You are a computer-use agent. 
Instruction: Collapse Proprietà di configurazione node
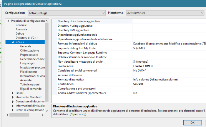(x=9, y=21)
